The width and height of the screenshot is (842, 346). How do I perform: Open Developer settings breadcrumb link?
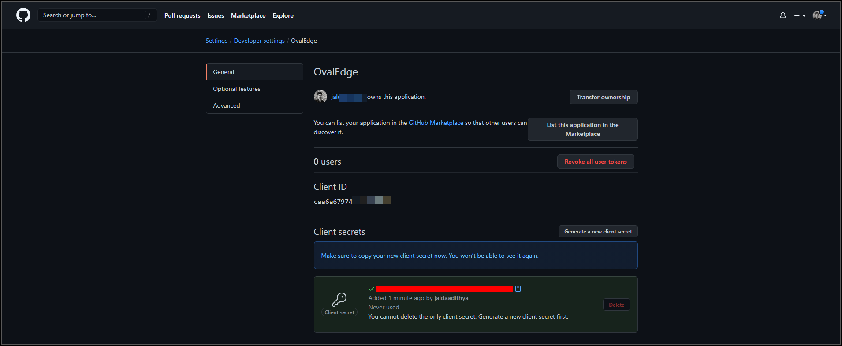[x=259, y=41]
